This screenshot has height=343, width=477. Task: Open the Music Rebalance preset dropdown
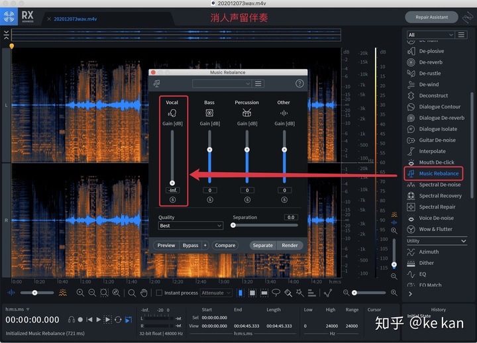click(222, 83)
